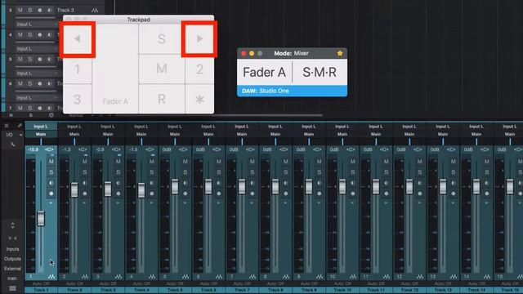
Task: Click the clock icon below track list
Action: click(x=51, y=115)
